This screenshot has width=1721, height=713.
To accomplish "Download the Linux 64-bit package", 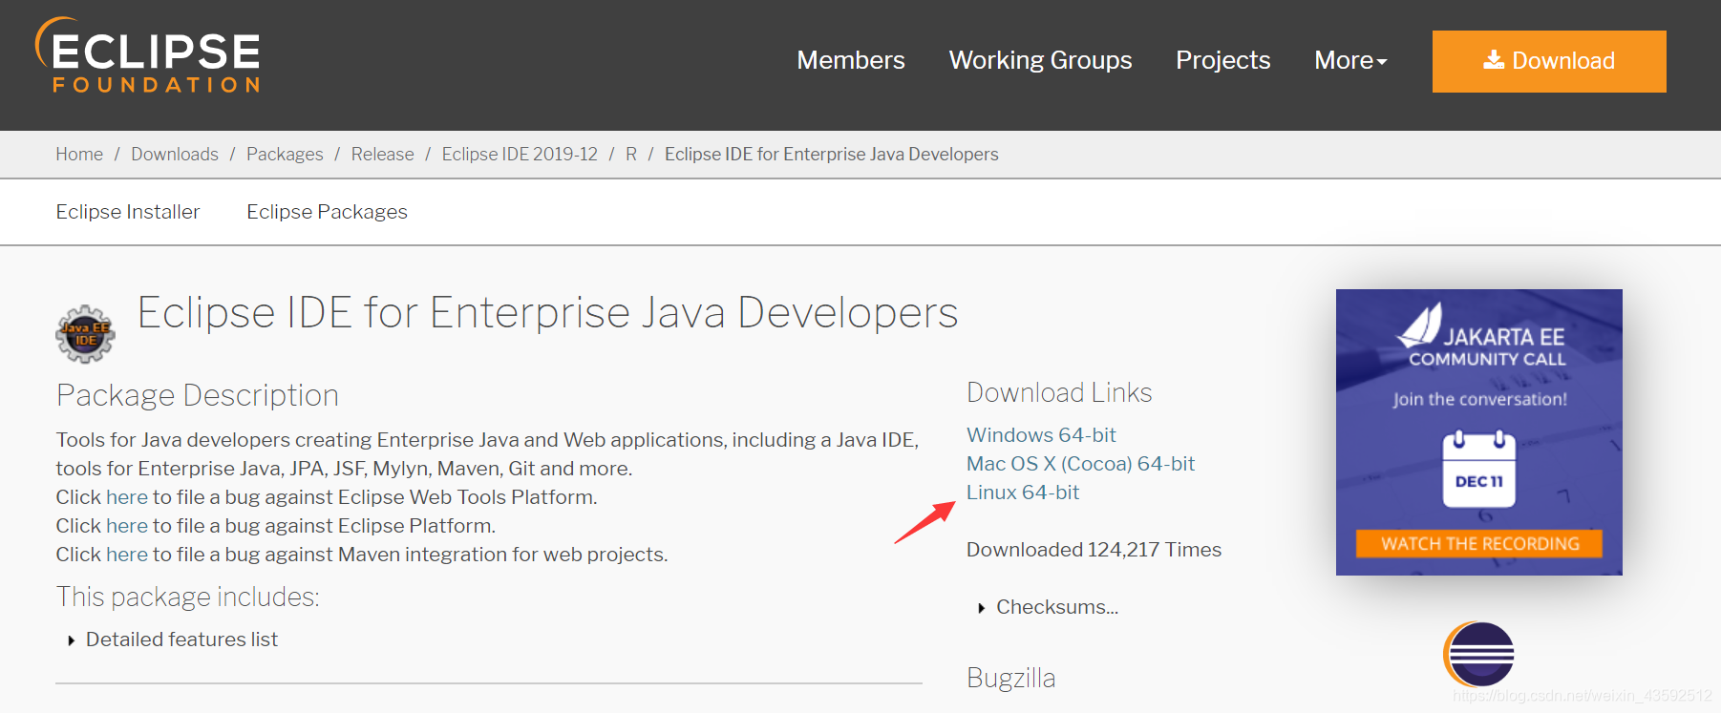I will 1023,493.
